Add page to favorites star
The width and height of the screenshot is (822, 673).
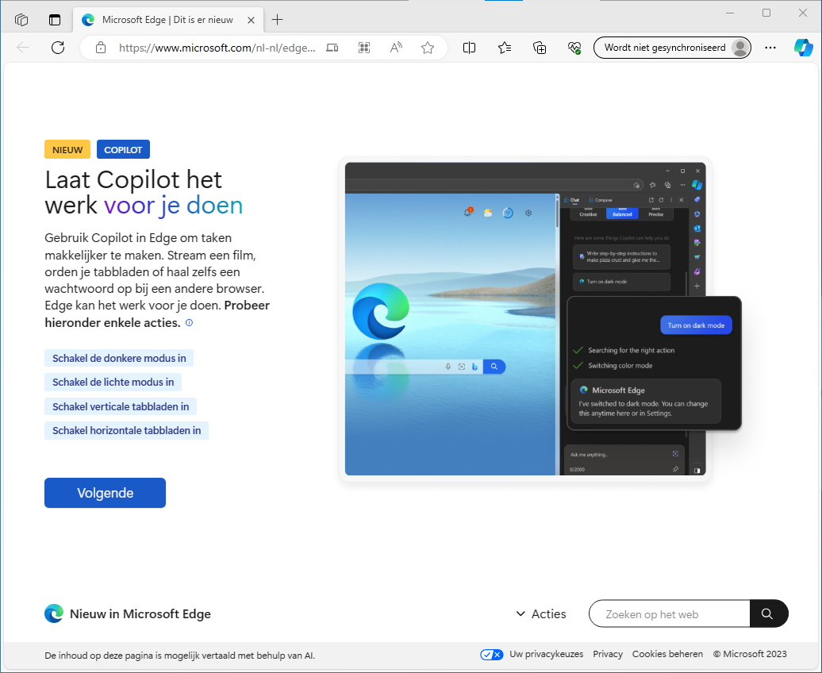(428, 48)
